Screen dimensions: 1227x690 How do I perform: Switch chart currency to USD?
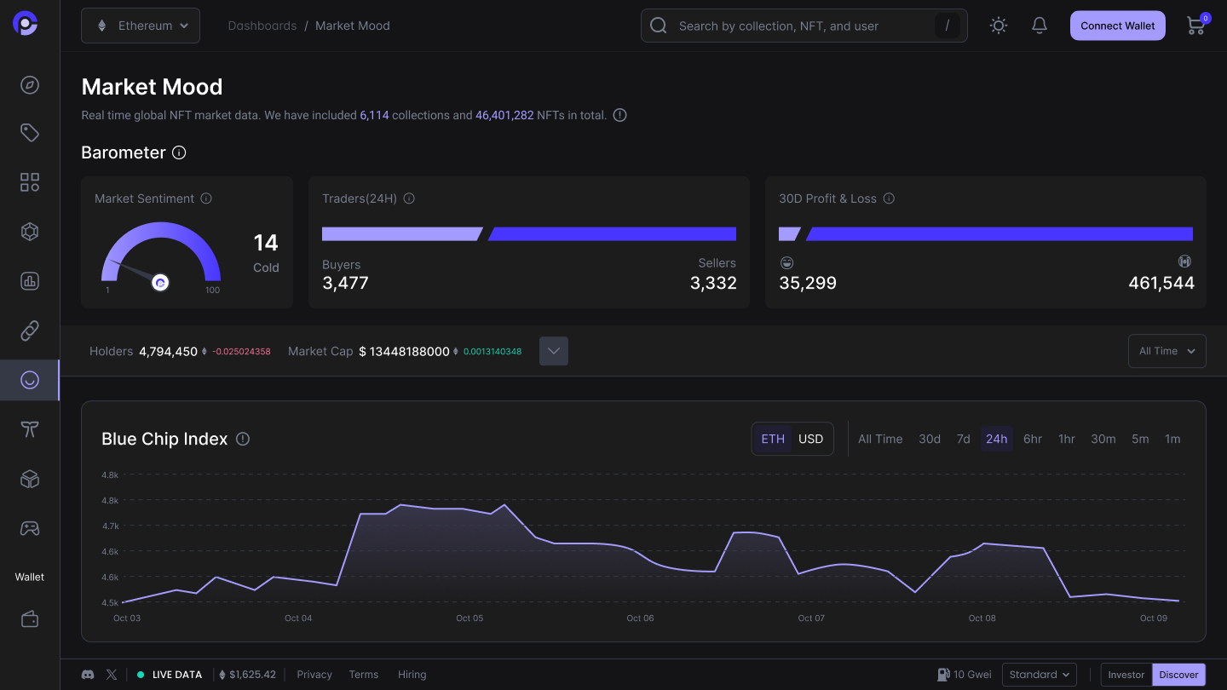[811, 439]
